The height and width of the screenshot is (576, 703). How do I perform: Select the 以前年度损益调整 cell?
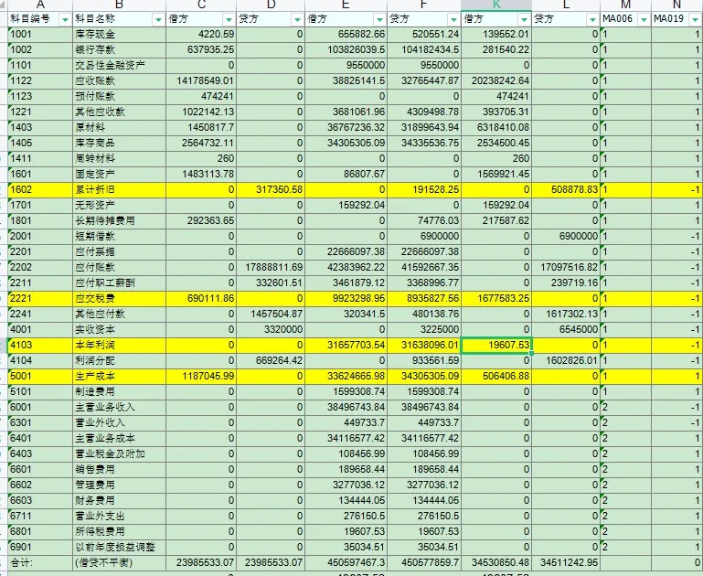119,547
